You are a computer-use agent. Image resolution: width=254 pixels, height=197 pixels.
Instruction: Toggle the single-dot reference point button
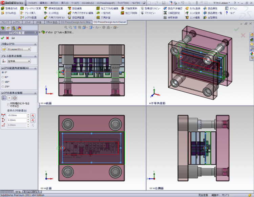pos(9,98)
